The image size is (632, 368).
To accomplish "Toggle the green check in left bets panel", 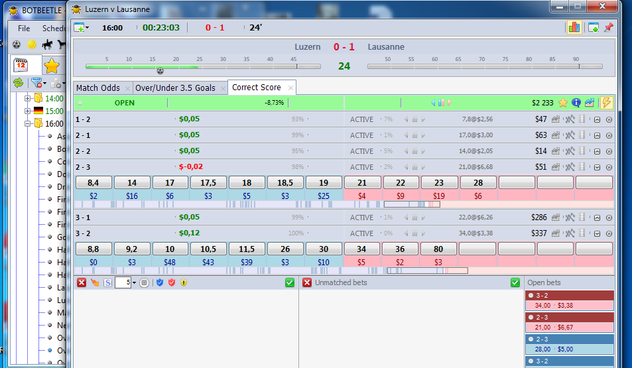I will pyautogui.click(x=289, y=282).
